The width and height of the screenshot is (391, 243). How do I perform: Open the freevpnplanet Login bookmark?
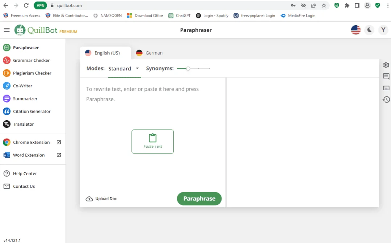(254, 16)
